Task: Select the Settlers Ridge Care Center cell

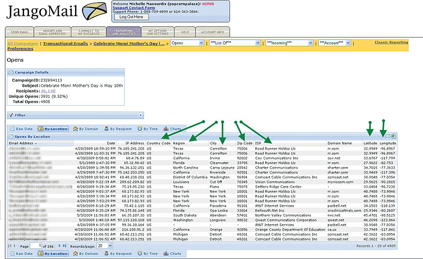Action: point(278,187)
